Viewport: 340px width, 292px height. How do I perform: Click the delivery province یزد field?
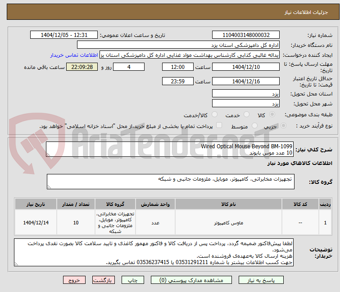[246, 93]
